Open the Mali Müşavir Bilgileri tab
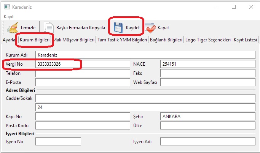260x153 pixels. (x=74, y=39)
